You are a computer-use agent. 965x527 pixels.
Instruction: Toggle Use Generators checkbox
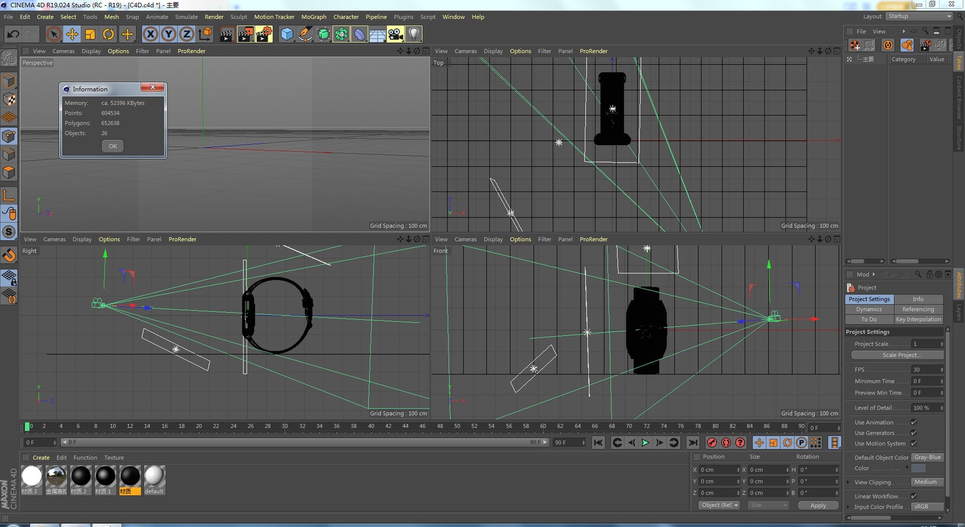[914, 432]
